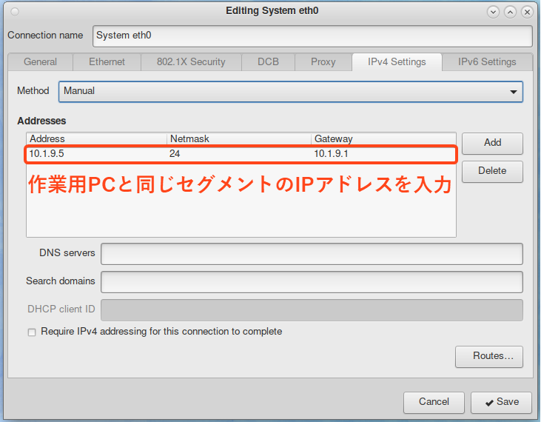Switch to the General tab
The image size is (541, 422).
(x=40, y=62)
